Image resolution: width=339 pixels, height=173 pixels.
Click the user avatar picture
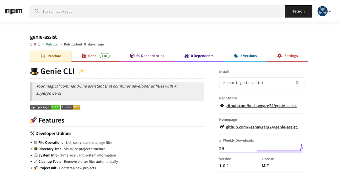[x=322, y=11]
